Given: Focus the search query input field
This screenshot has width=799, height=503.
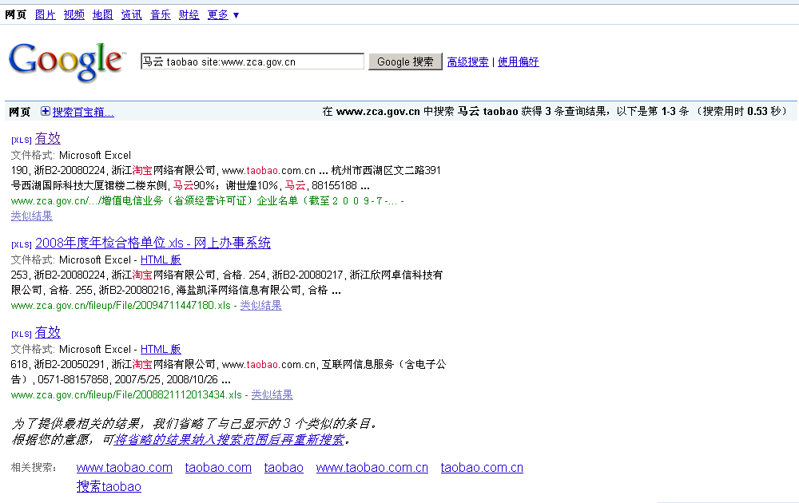Looking at the screenshot, I should pyautogui.click(x=252, y=61).
